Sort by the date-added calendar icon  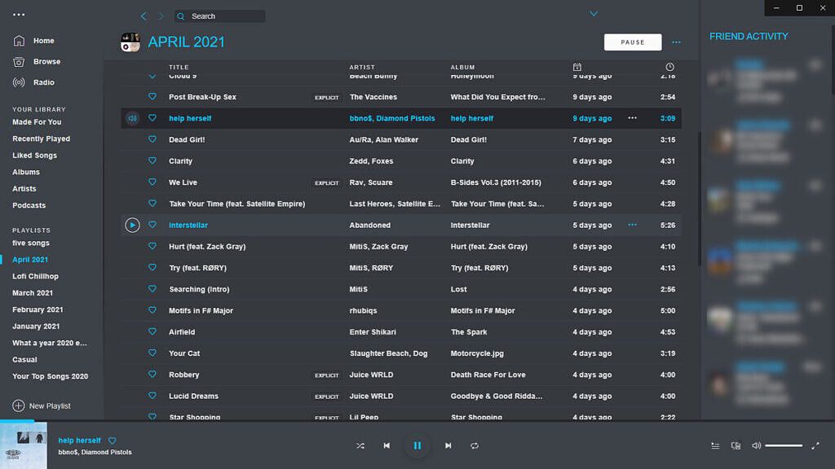[577, 67]
